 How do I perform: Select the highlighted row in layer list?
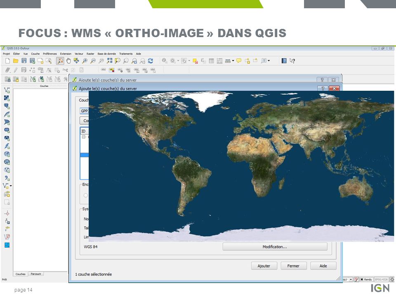click(x=84, y=155)
